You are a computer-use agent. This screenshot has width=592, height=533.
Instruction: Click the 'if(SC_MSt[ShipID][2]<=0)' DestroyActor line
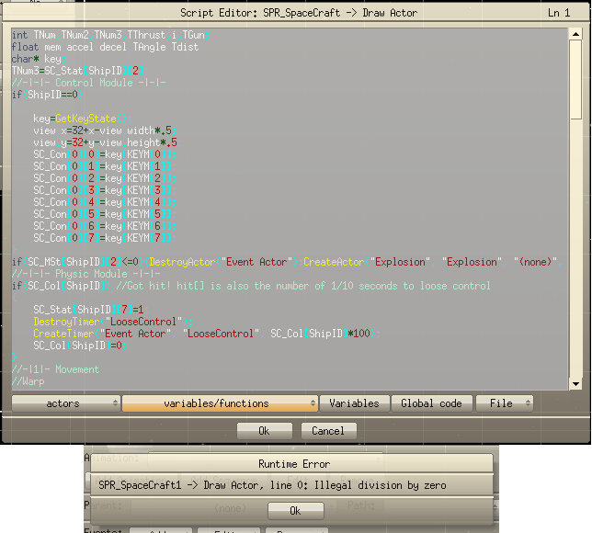[288, 262]
